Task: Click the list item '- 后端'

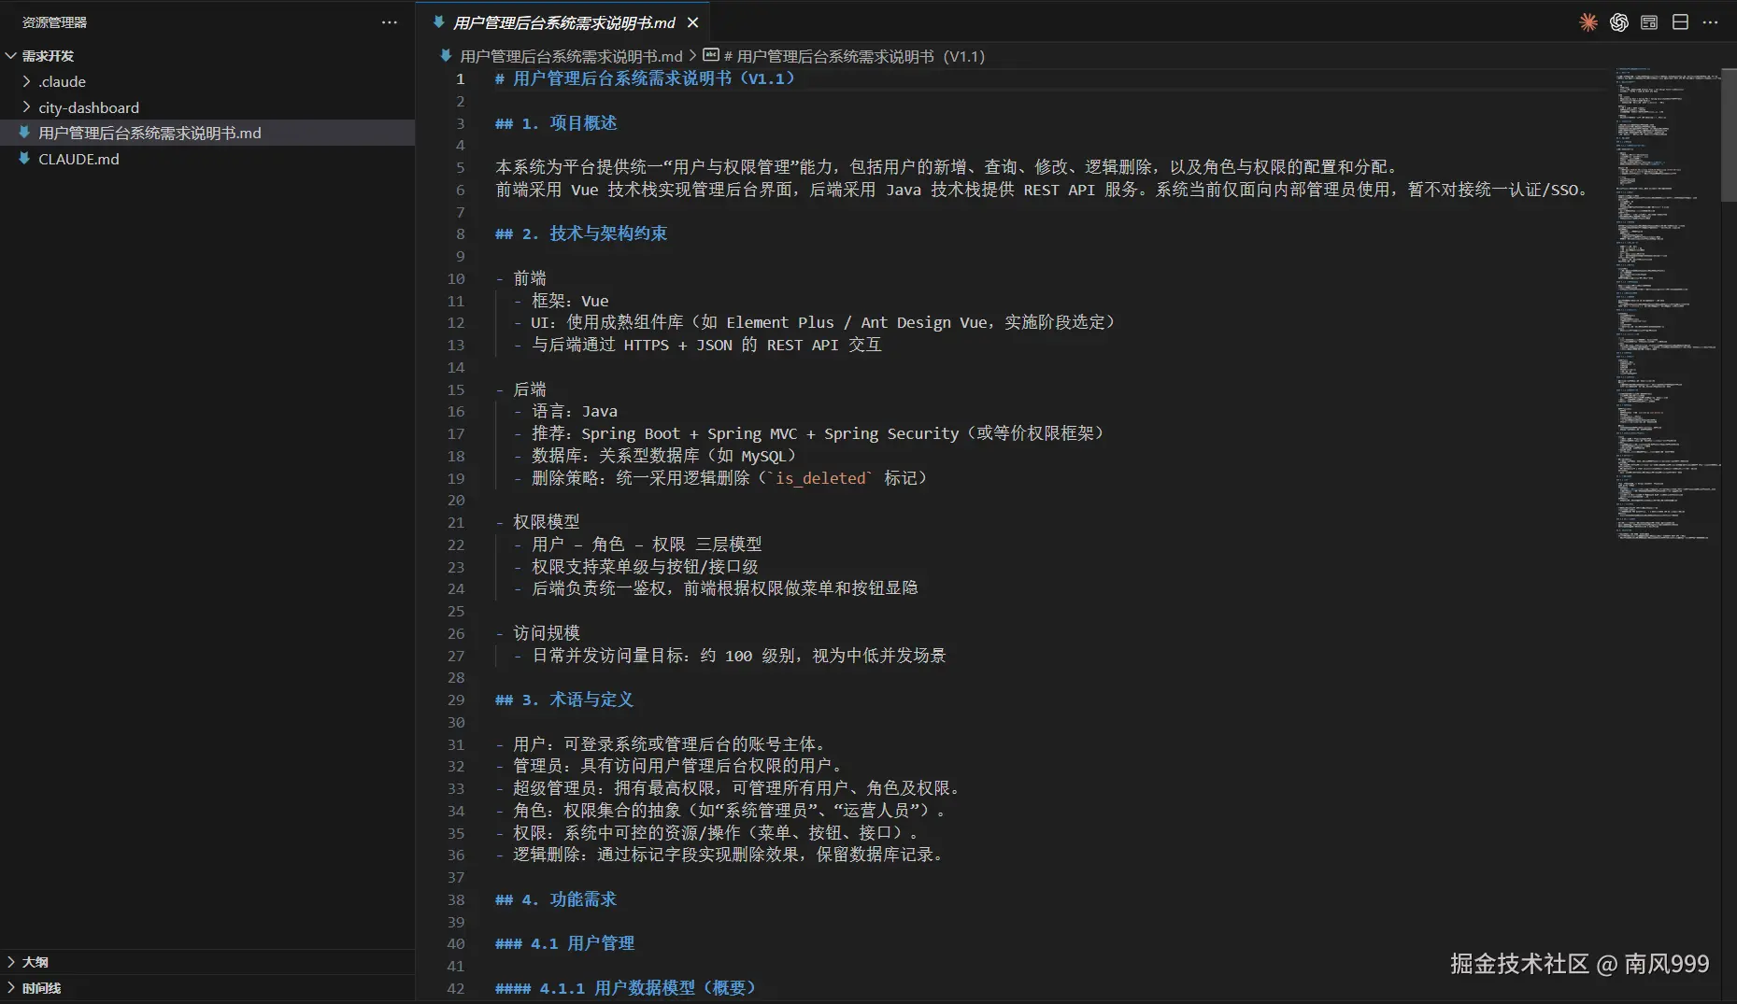Action: [x=520, y=389]
